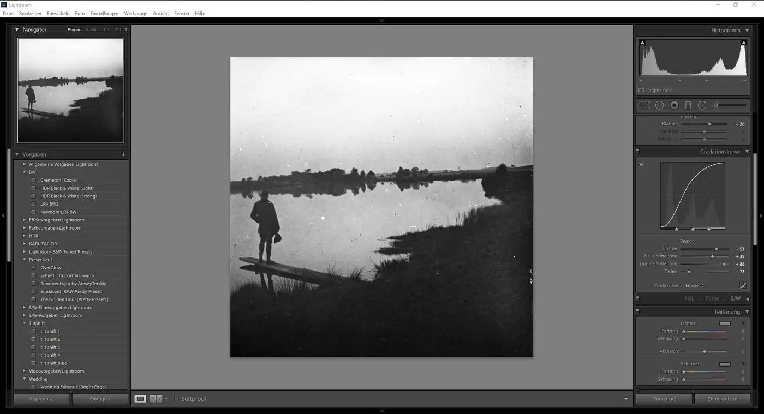
Task: Expand the KARL TAILOR preset folder
Action: 24,244
